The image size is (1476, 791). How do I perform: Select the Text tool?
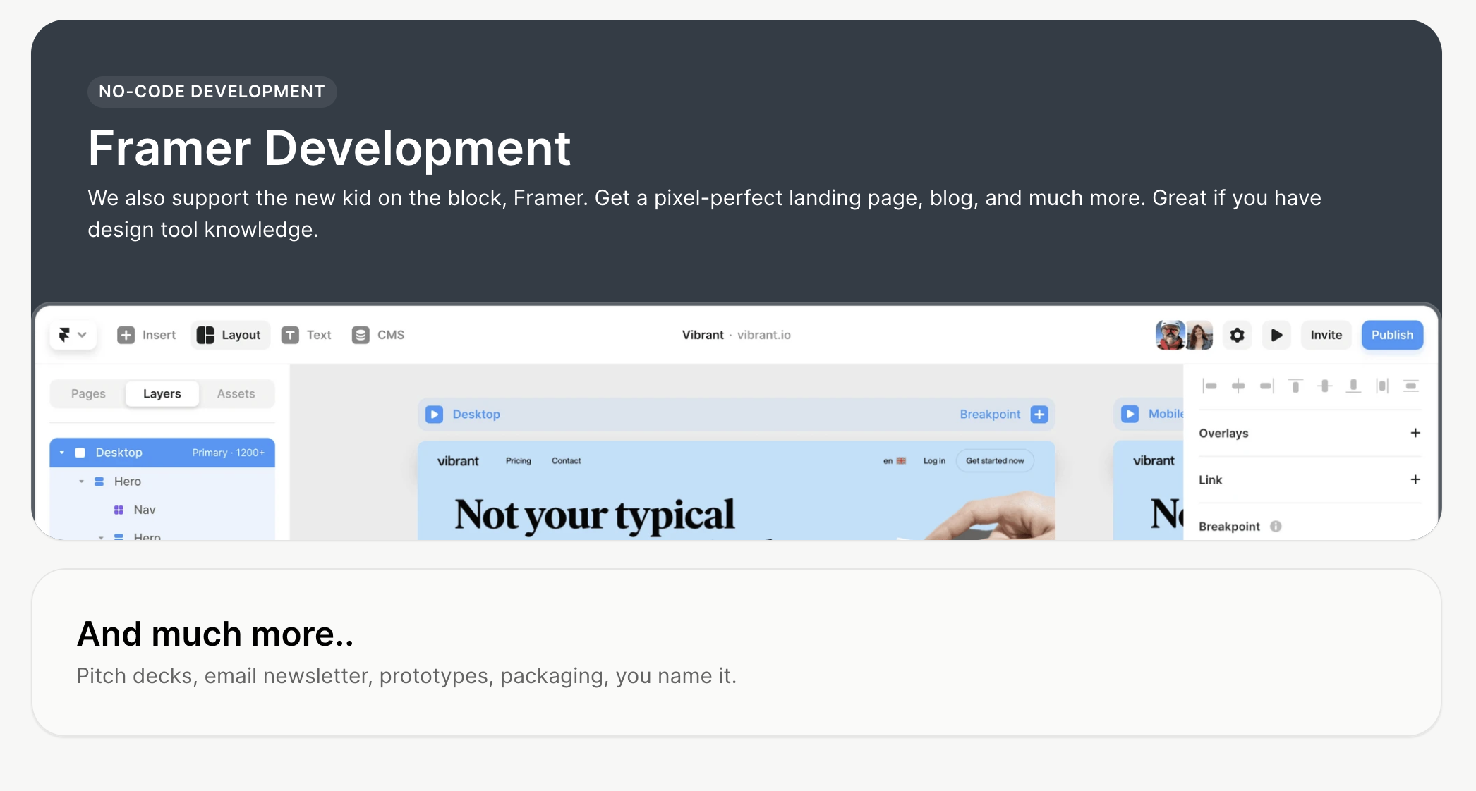(x=307, y=335)
